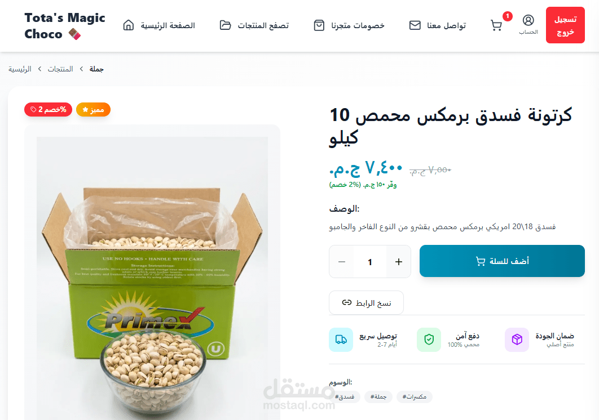Copy the product link with نسخ الرابط
Image resolution: width=599 pixels, height=420 pixels.
click(367, 302)
